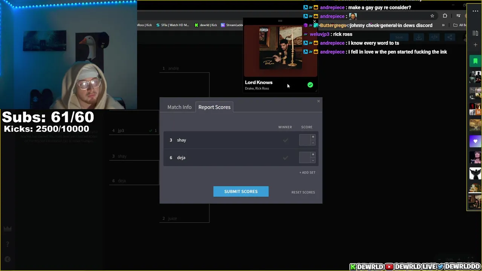Select the andre entry in the bracket
Viewport: 482px width, 271px height.
tap(184, 69)
